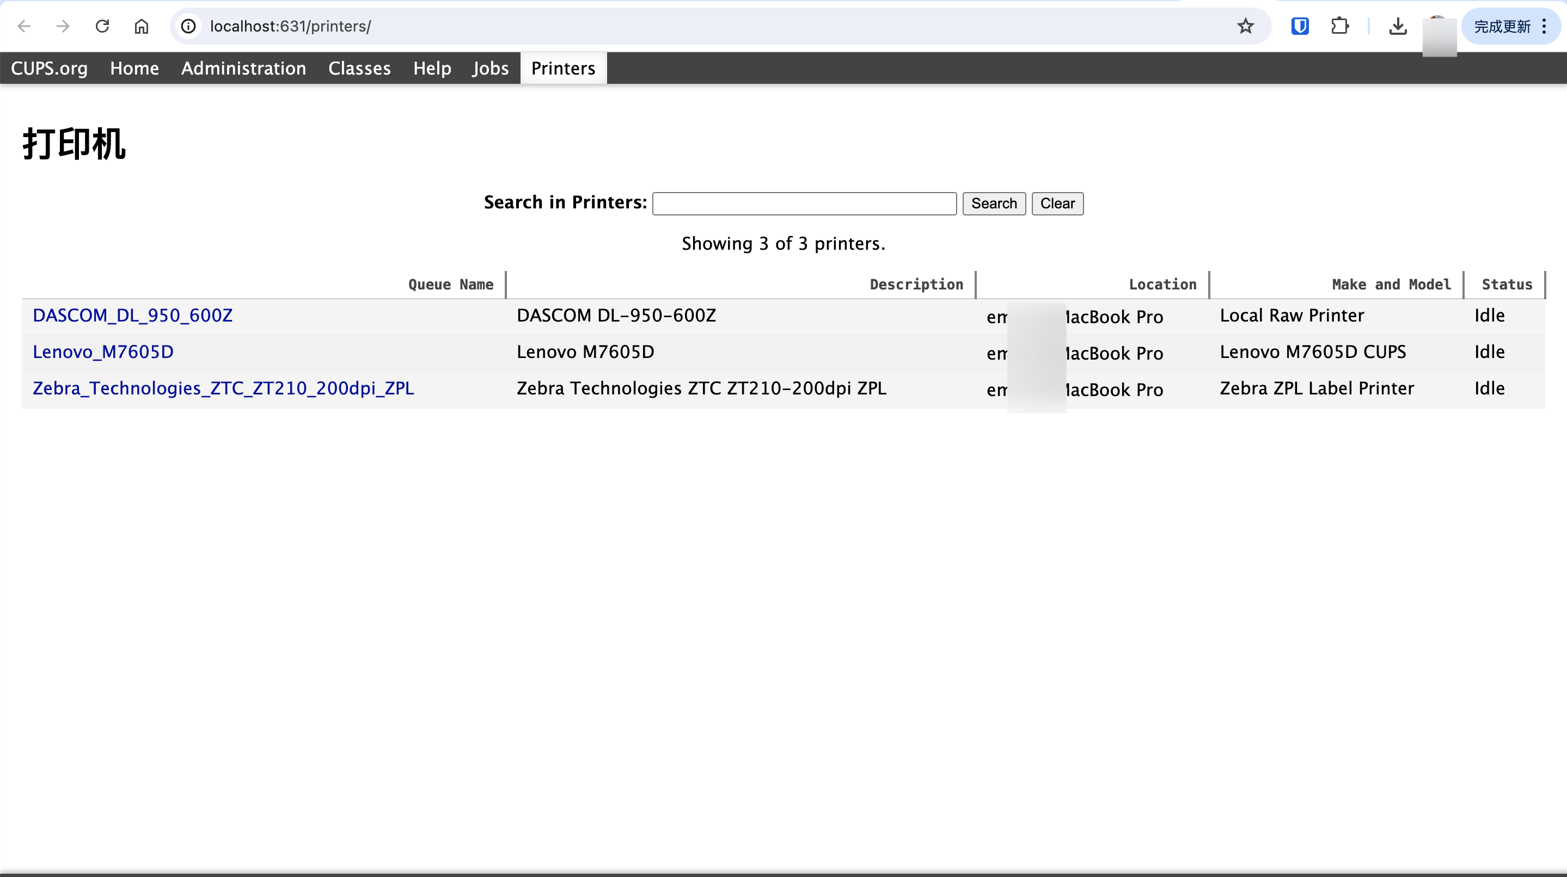The height and width of the screenshot is (877, 1567).
Task: Switch to the Classes tab
Action: pyautogui.click(x=359, y=68)
